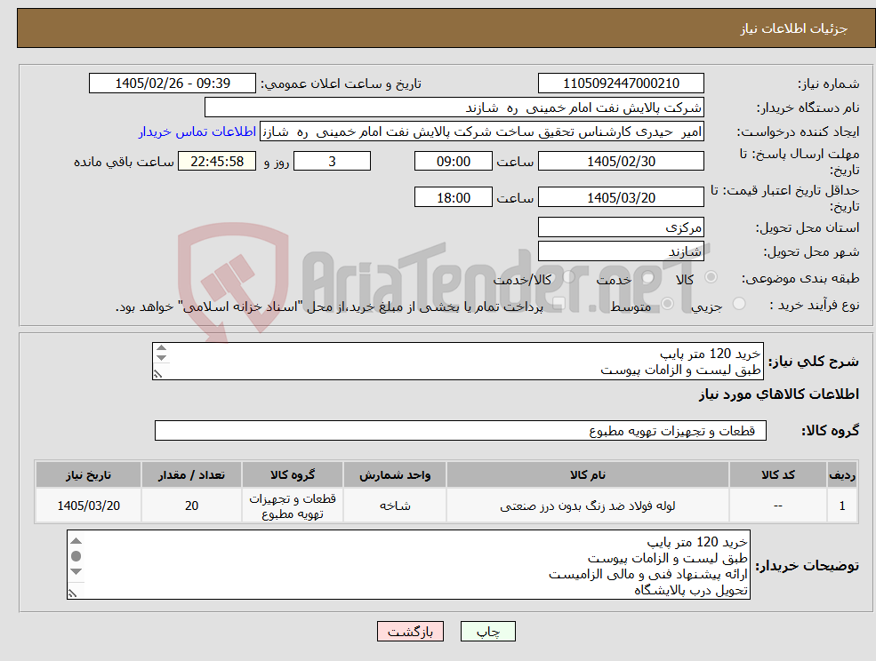Click the buyer organization name field
Screen dimensions: 876x661
pyautogui.click(x=454, y=108)
